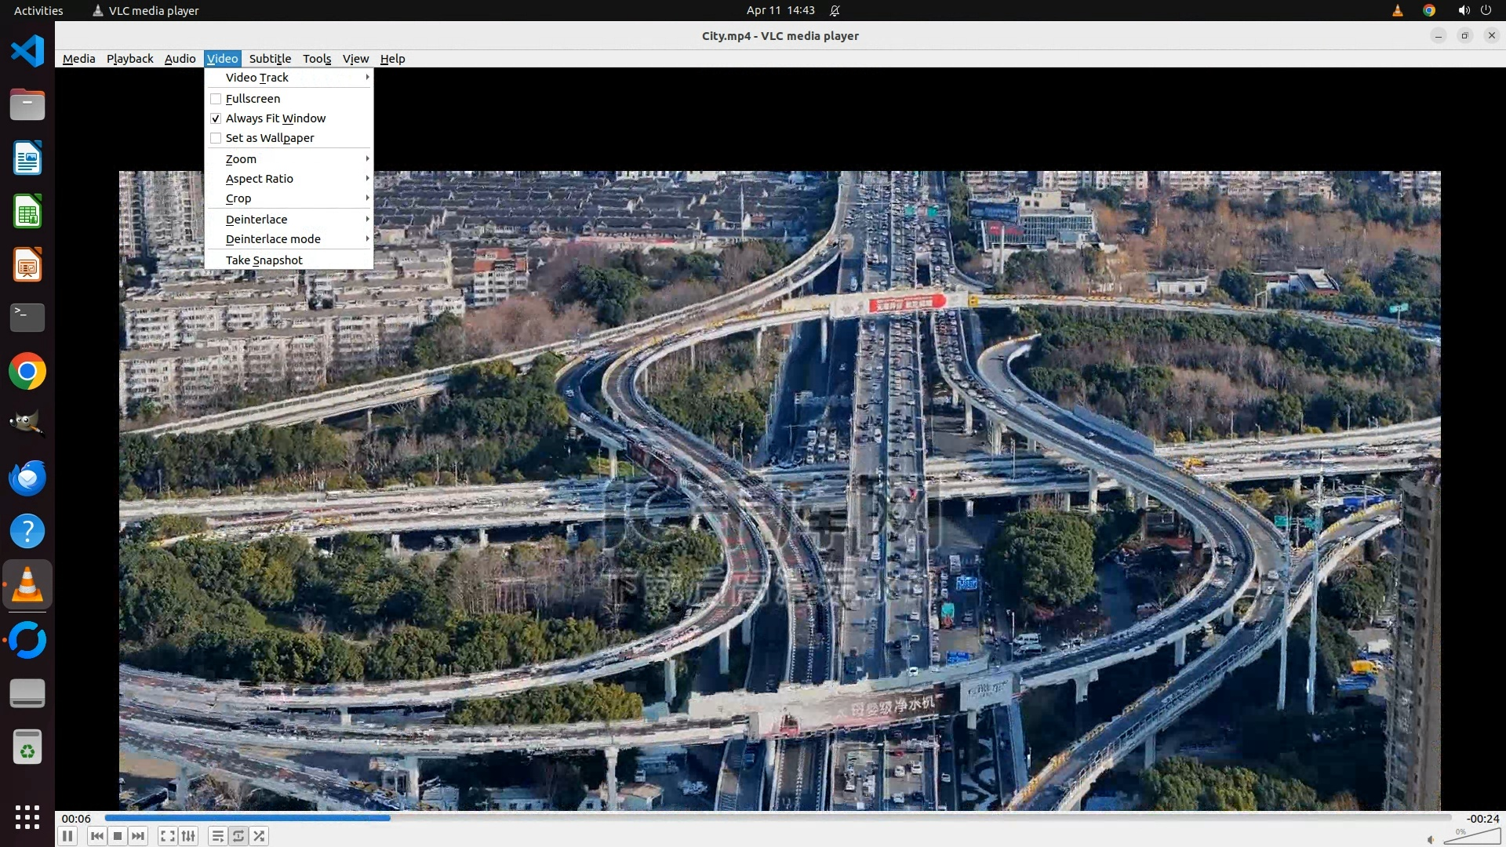The width and height of the screenshot is (1506, 847).
Task: Toggle loop repeat mode icon
Action: click(x=238, y=836)
